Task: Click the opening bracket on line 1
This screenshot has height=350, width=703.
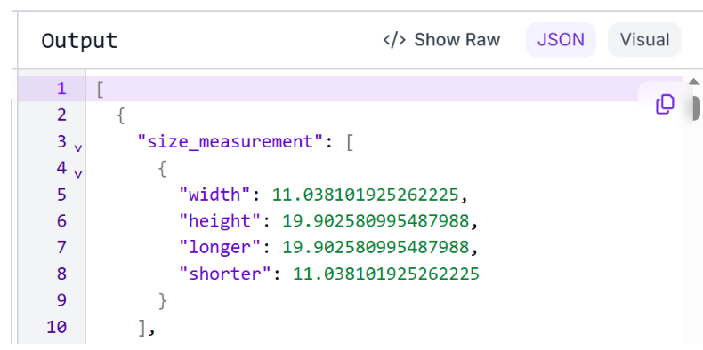Action: [x=100, y=89]
